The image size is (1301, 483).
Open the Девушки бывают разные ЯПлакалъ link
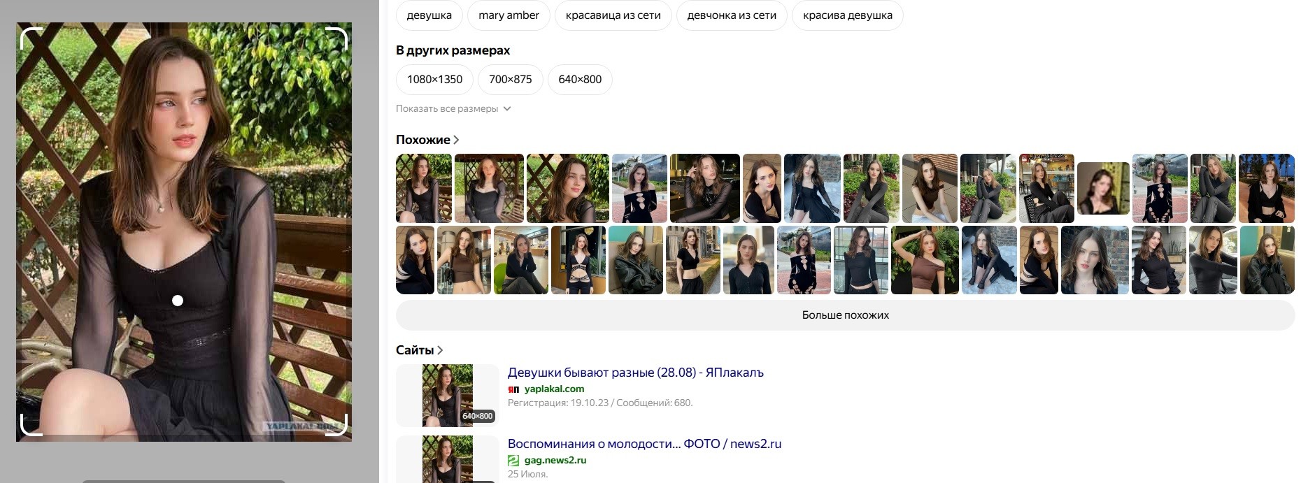(x=636, y=373)
